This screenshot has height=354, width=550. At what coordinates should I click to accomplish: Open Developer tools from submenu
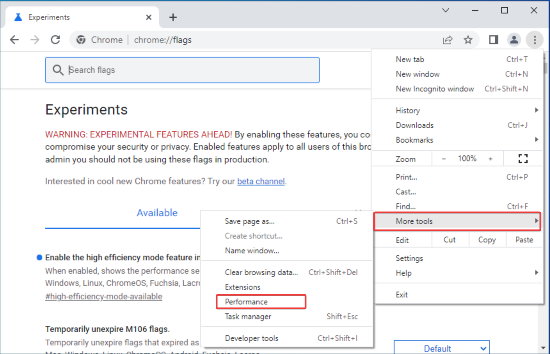pyautogui.click(x=287, y=338)
